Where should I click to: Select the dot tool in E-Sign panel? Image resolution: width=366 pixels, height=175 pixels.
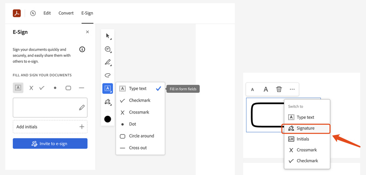pos(55,88)
